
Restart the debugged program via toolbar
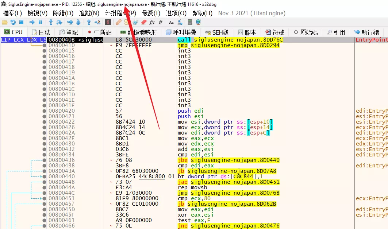[x=13, y=23]
